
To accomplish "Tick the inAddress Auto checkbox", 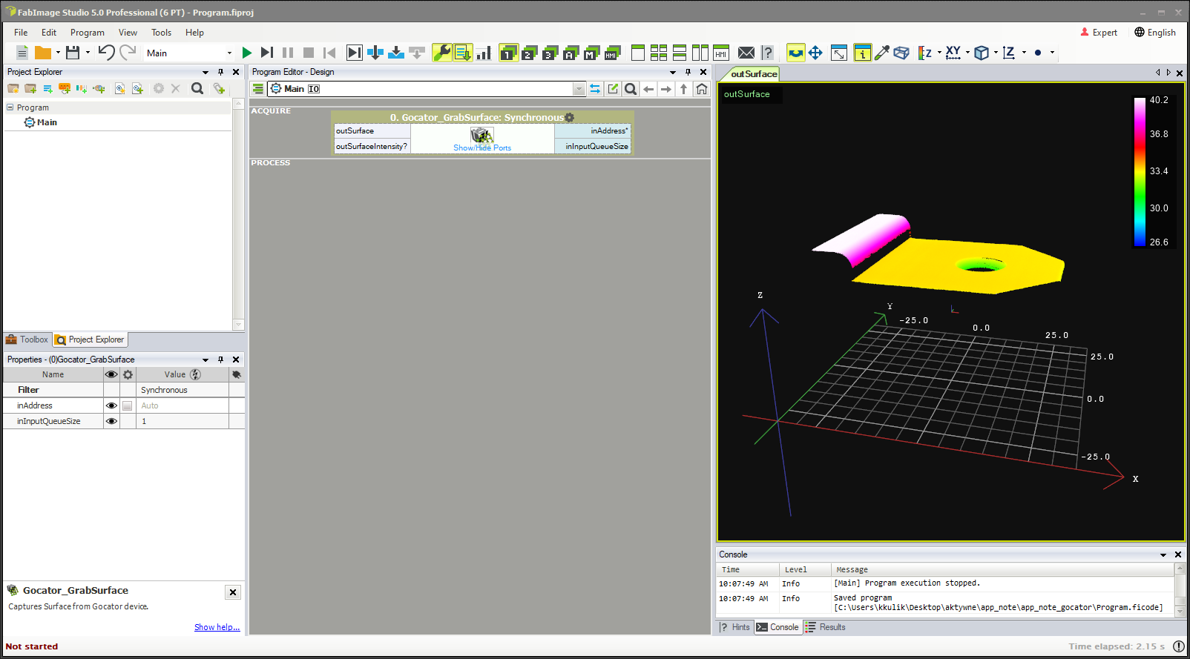I will pos(128,405).
